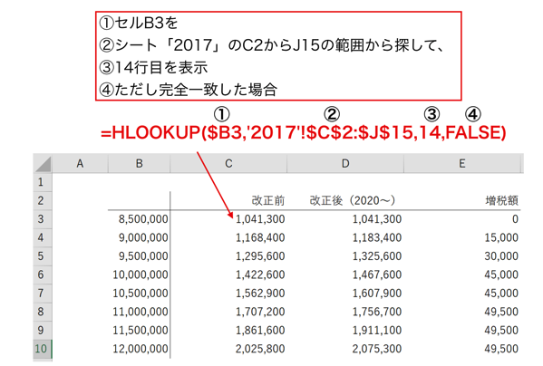Viewport: 543px width, 366px height.
Task: Click the 増税額 header cell
Action: click(462, 200)
